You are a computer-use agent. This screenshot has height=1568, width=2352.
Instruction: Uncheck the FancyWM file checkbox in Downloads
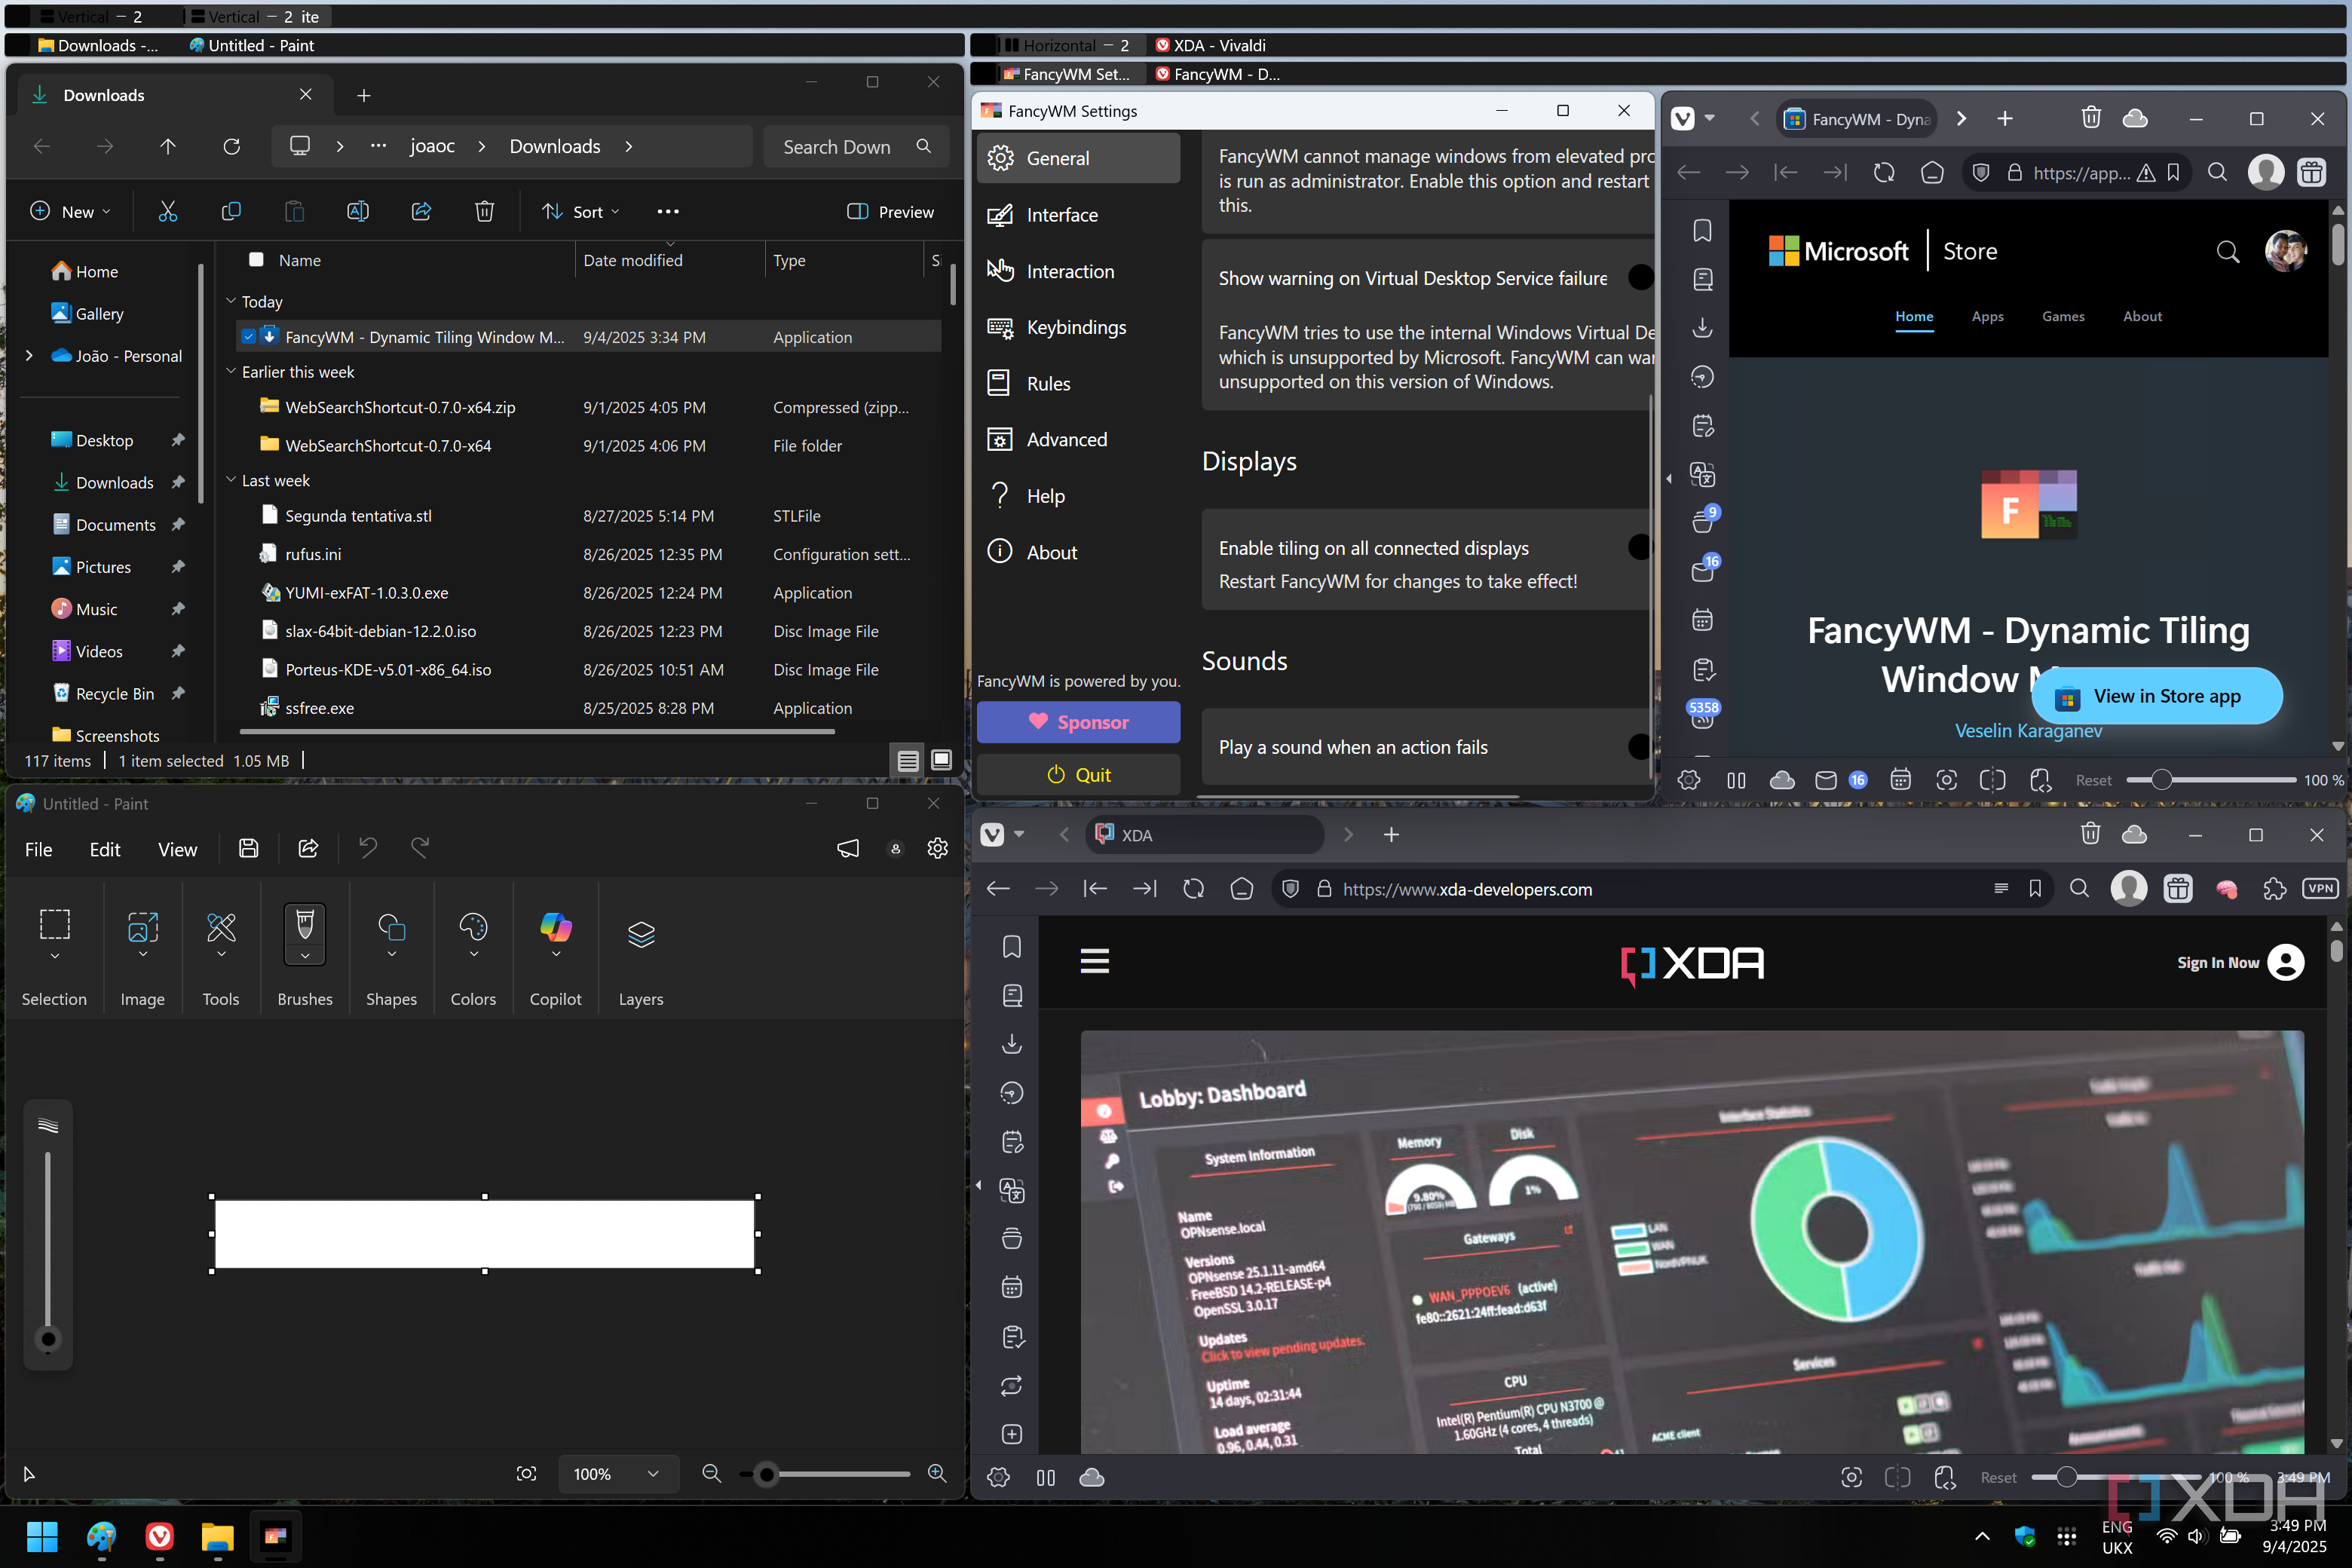coord(248,336)
